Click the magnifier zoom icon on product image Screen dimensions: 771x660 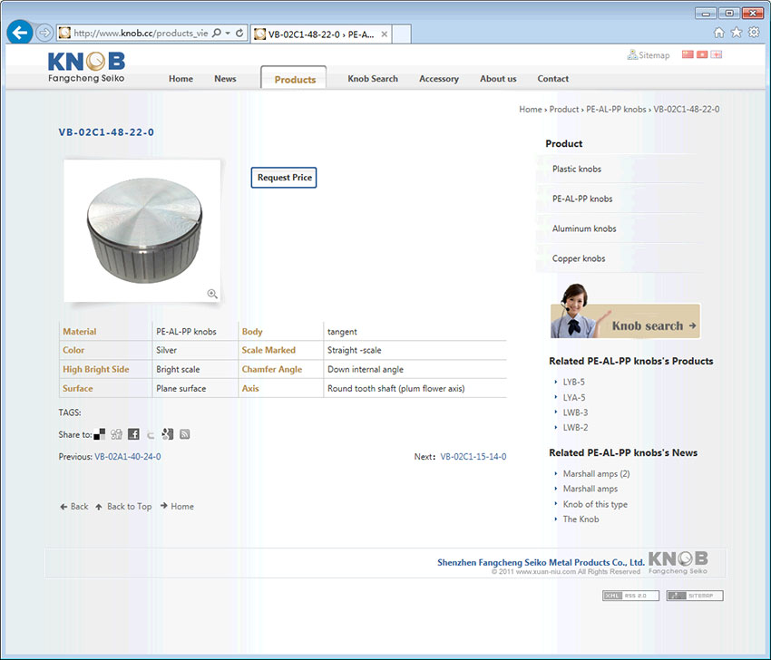coord(212,294)
